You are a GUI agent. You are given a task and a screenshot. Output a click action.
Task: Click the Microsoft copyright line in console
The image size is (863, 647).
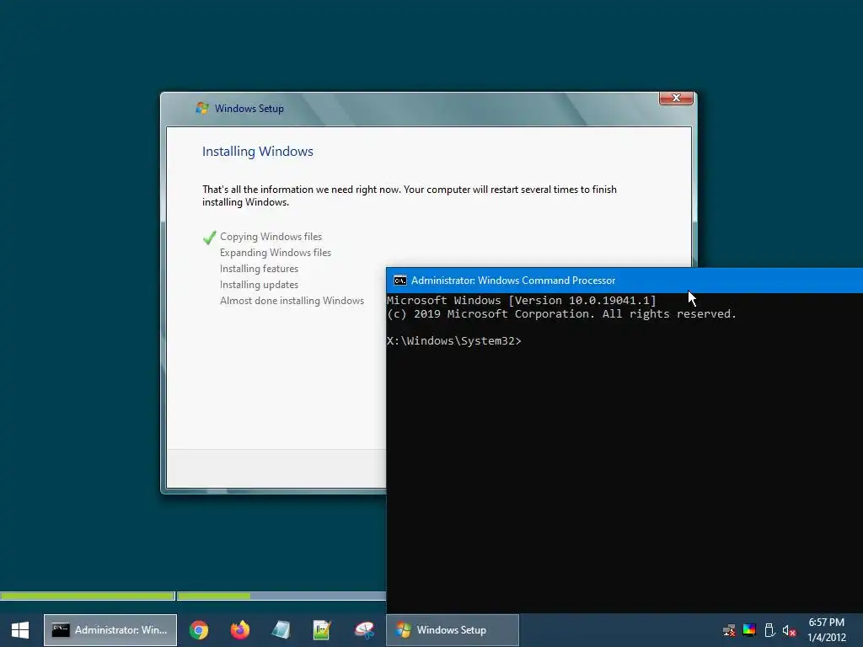point(561,314)
